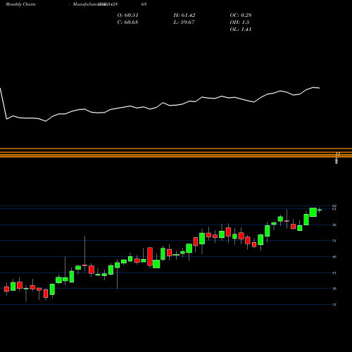Viewport: 352px width, 352px height.
Task: Click the "Monthly Charts" title text
Action: [x=20, y=4]
